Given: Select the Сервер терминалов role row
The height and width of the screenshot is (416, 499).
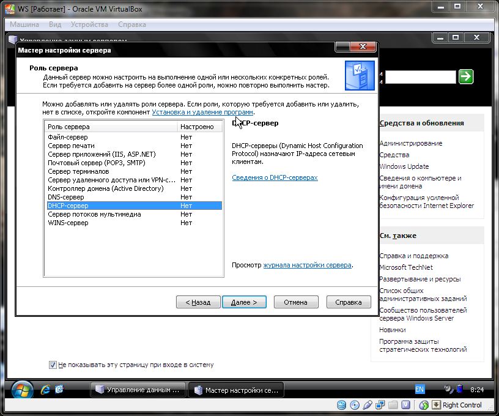Looking at the screenshot, I should coord(134,171).
